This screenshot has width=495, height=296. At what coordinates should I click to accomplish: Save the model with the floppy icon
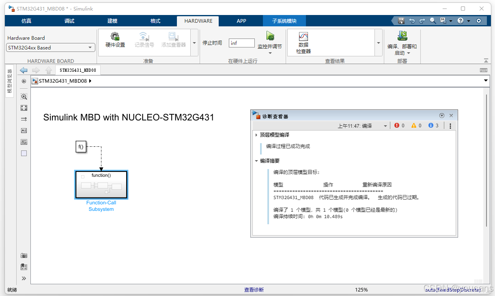[x=401, y=21]
